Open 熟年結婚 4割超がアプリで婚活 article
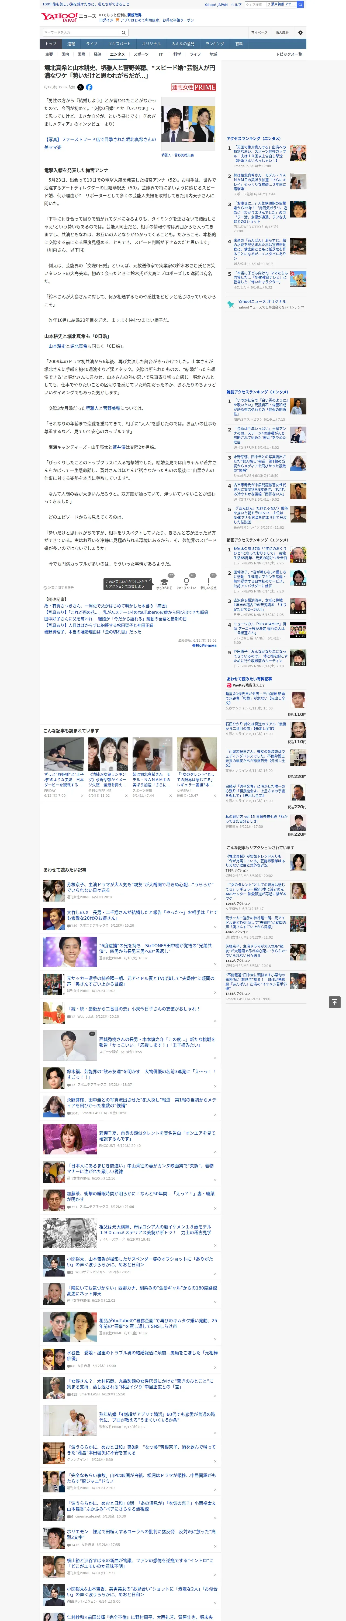 pos(158,1416)
